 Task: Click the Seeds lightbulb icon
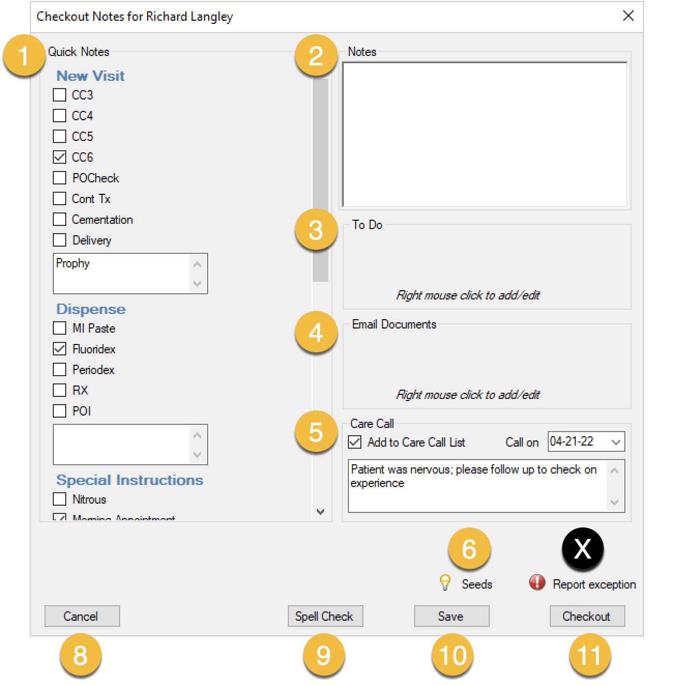tap(445, 583)
